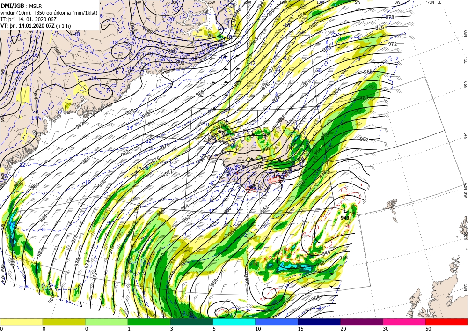Screen dimensions: 468x332
Task: Click the 940 low pressure value label
Action: point(345,218)
